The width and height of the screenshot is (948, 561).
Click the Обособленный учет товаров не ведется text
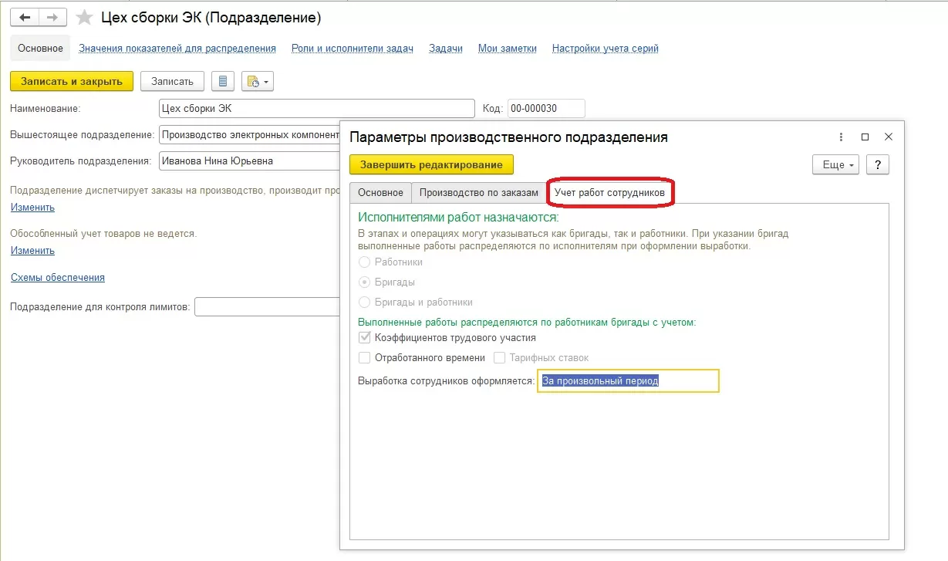pyautogui.click(x=103, y=233)
